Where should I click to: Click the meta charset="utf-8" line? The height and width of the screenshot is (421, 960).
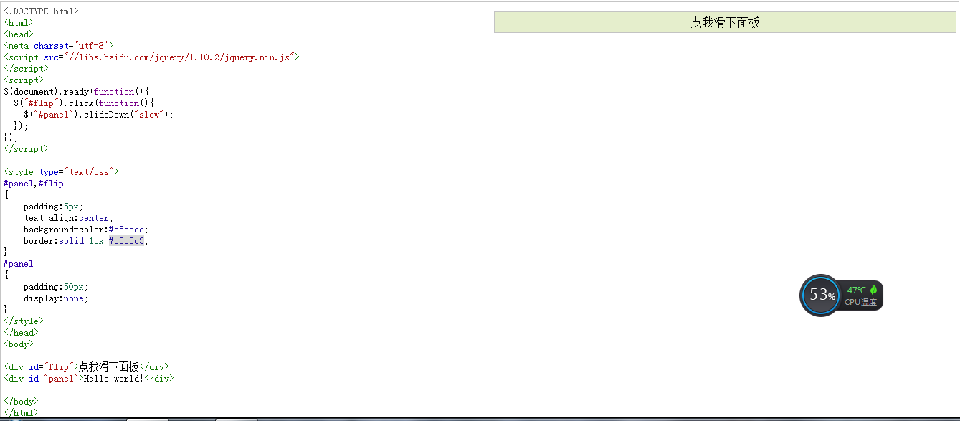pos(59,46)
